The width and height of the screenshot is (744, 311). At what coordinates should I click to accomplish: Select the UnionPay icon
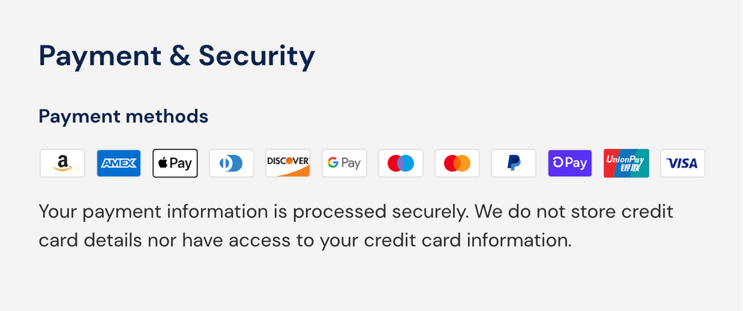coord(626,163)
